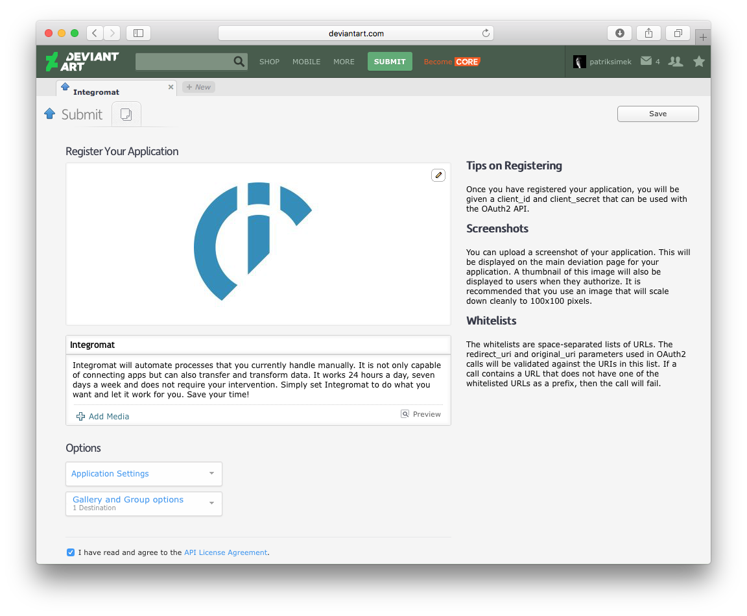Image resolution: width=747 pixels, height=616 pixels.
Task: Click the favourites star icon
Action: coord(699,62)
